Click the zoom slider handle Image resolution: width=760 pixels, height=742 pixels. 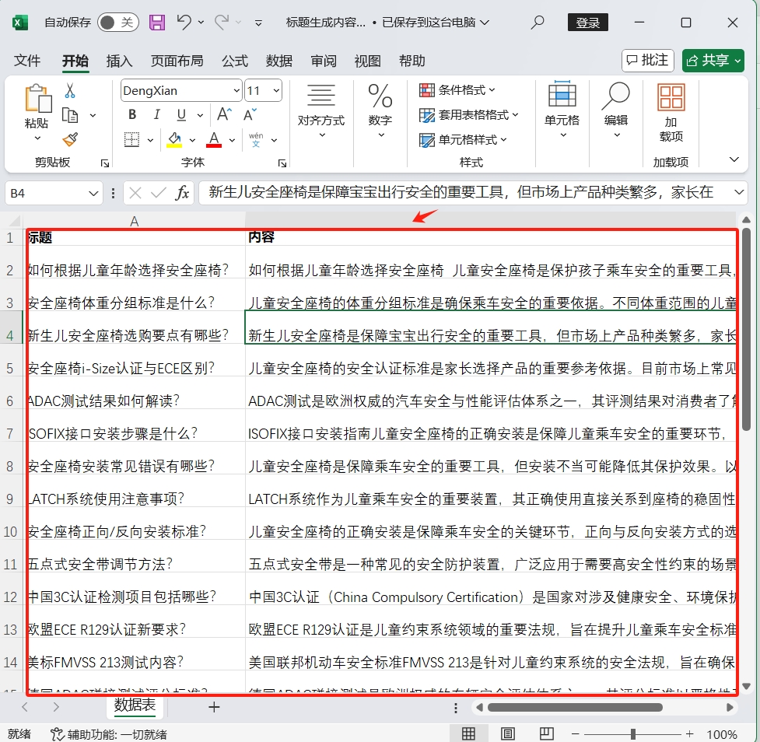633,733
